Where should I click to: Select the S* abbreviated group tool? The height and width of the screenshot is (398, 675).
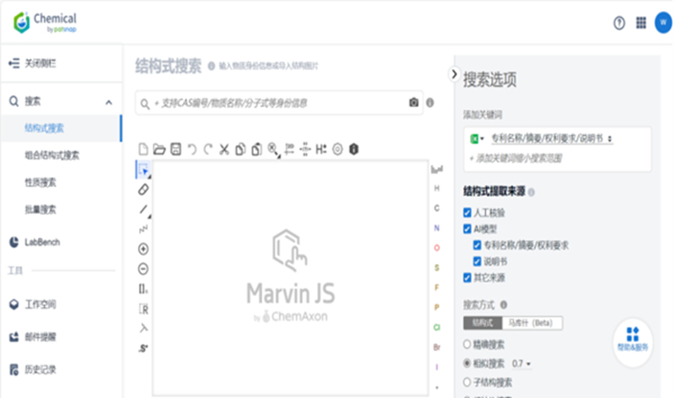143,348
